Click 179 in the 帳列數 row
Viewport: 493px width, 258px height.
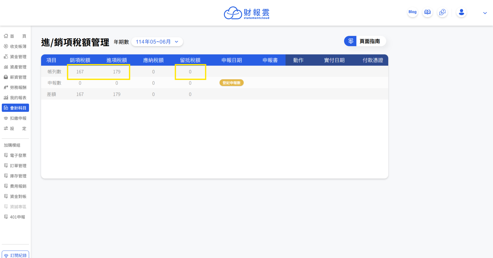(117, 72)
